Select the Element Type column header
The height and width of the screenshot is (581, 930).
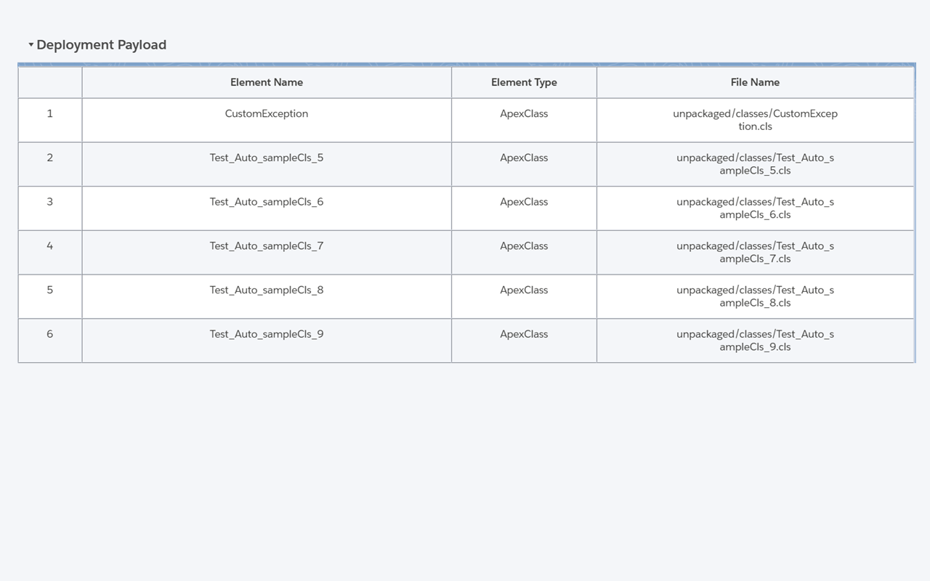click(x=524, y=82)
